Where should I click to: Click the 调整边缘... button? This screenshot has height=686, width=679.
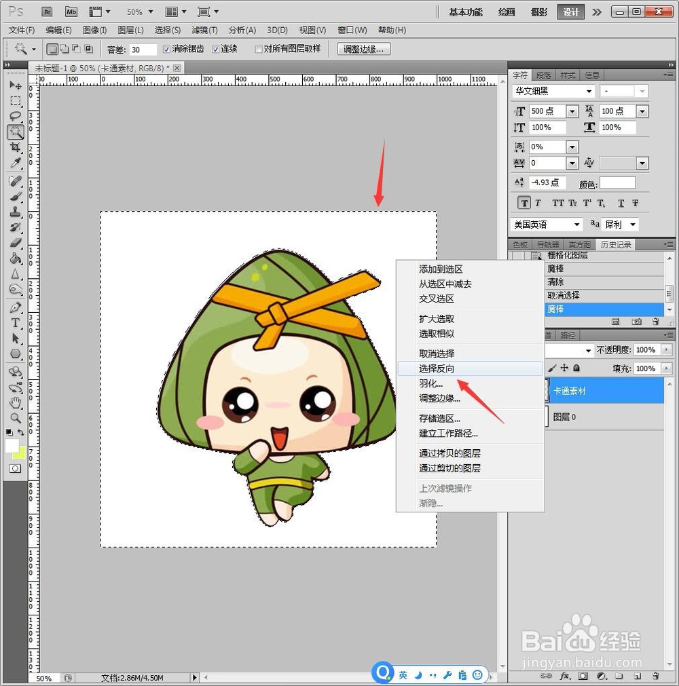(x=364, y=50)
